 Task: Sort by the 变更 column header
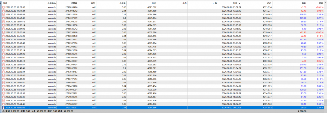pyautogui.click(x=315, y=3)
